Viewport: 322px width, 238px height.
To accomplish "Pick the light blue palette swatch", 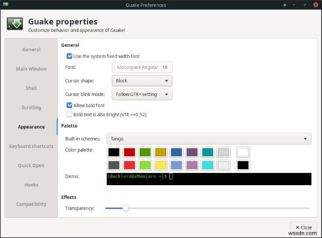I will [x=176, y=165].
